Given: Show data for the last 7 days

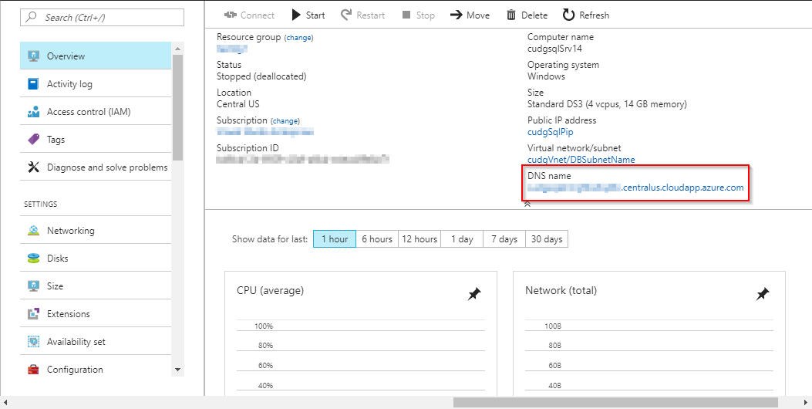Looking at the screenshot, I should (504, 239).
